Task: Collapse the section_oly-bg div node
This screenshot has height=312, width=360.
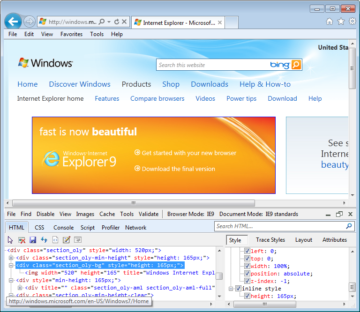Action: click(x=11, y=265)
